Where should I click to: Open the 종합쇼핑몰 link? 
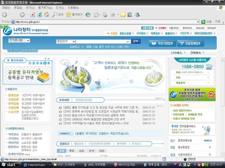point(125,33)
